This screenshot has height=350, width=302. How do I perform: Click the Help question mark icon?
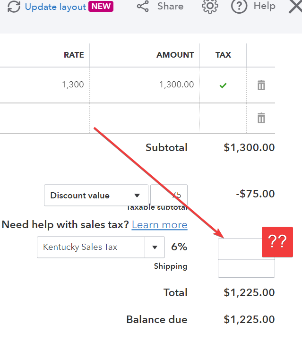(x=239, y=6)
